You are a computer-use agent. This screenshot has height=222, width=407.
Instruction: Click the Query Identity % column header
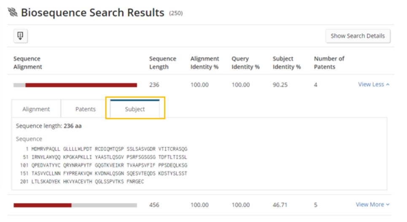[245, 63]
